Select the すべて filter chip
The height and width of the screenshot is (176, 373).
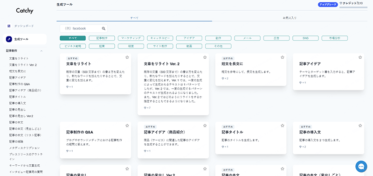[73, 38]
